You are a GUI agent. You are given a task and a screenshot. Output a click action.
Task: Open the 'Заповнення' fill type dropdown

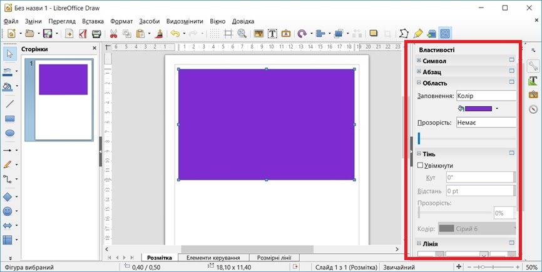[485, 96]
